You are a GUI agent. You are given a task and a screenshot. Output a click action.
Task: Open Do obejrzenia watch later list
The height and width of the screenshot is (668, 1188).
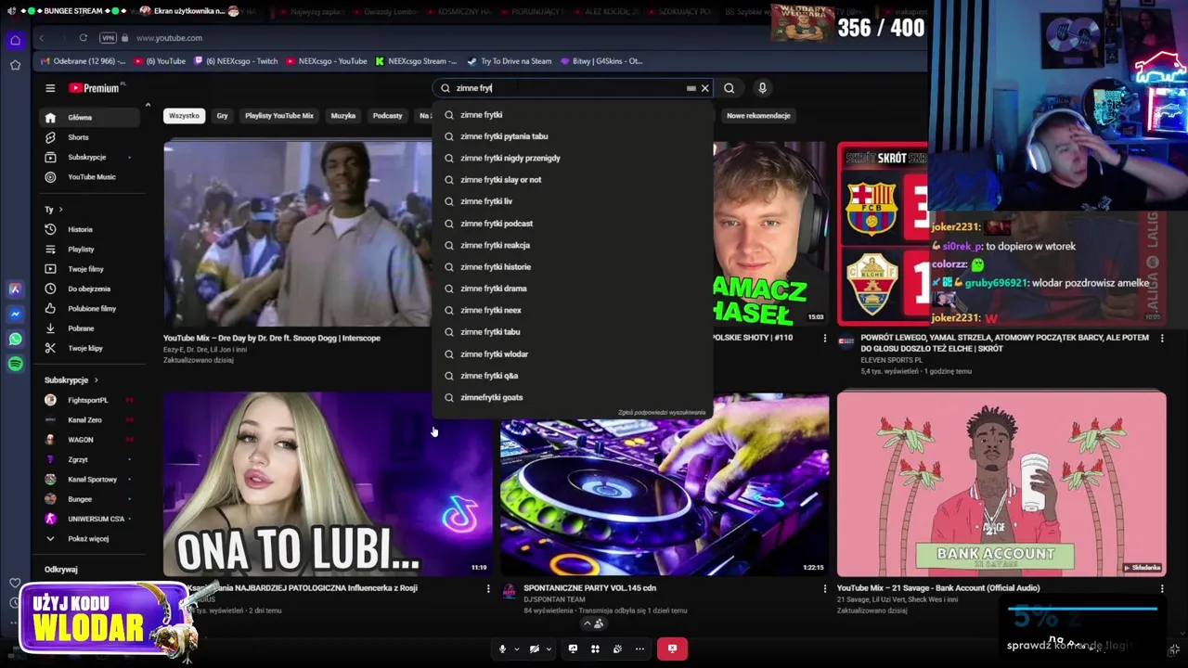pyautogui.click(x=88, y=289)
